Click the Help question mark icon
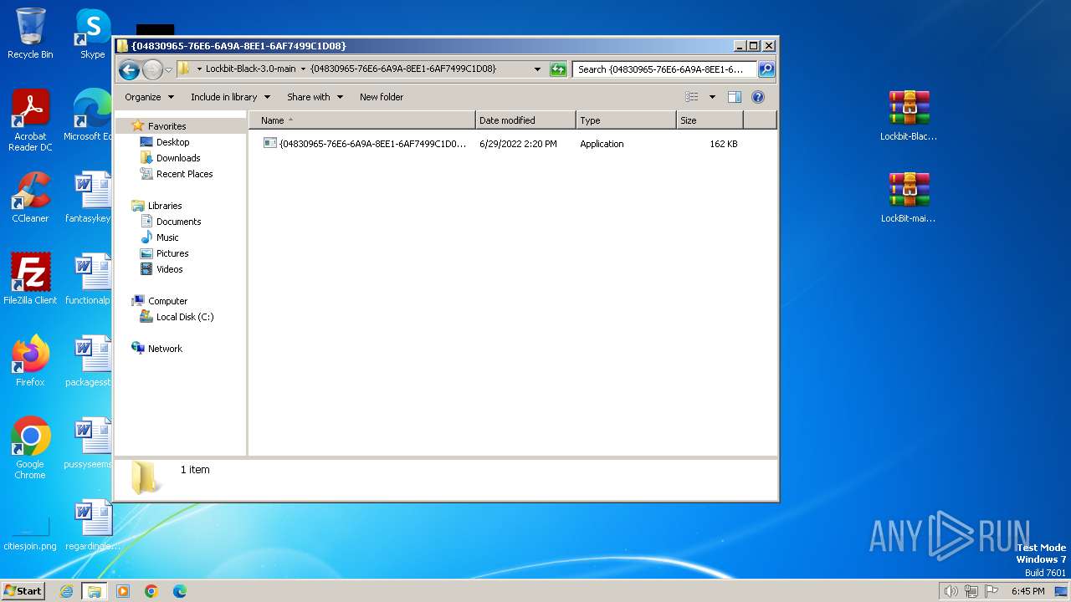The height and width of the screenshot is (602, 1071). tap(758, 97)
